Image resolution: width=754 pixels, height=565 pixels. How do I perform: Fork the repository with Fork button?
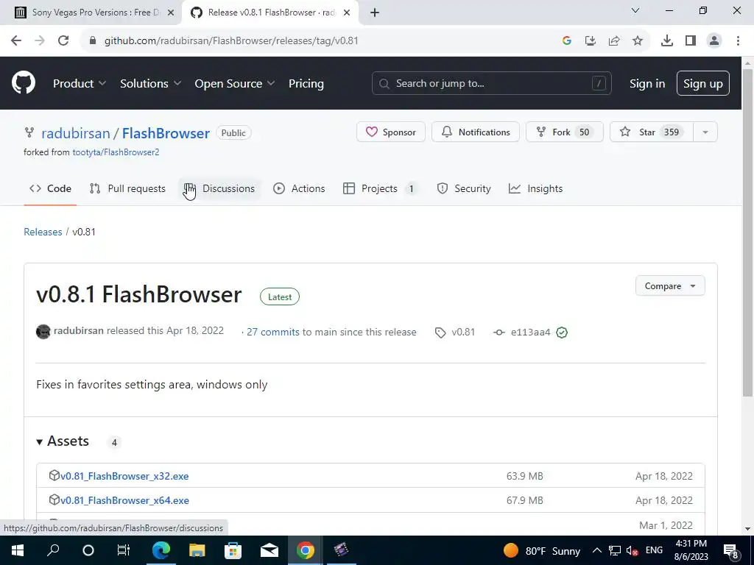tap(565, 132)
